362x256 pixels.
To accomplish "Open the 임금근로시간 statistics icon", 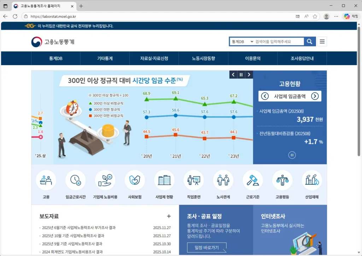I will click(76, 181).
